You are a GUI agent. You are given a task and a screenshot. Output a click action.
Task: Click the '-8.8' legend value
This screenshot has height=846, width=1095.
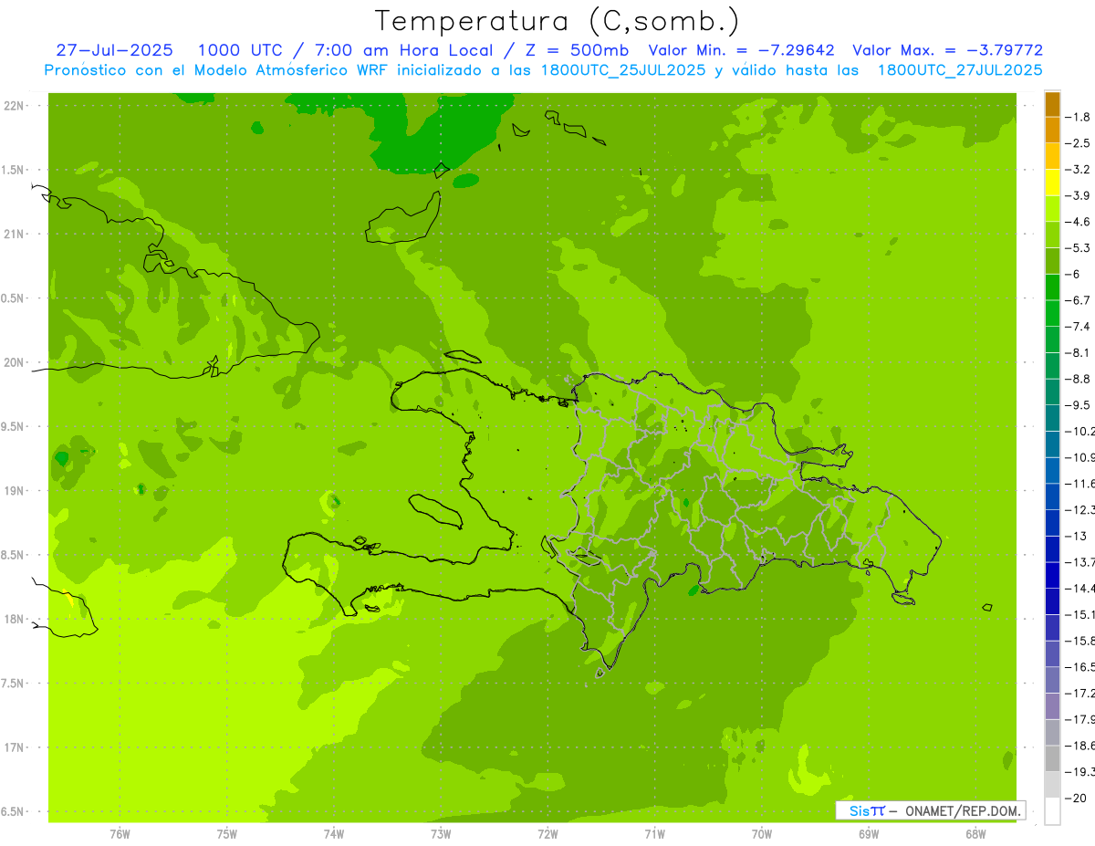[x=1079, y=379]
